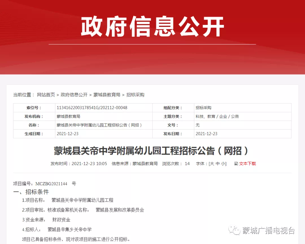The height and width of the screenshot is (244, 305).
Task: Select index number 11341622003178541G/202112-00048
Action: pos(92,108)
